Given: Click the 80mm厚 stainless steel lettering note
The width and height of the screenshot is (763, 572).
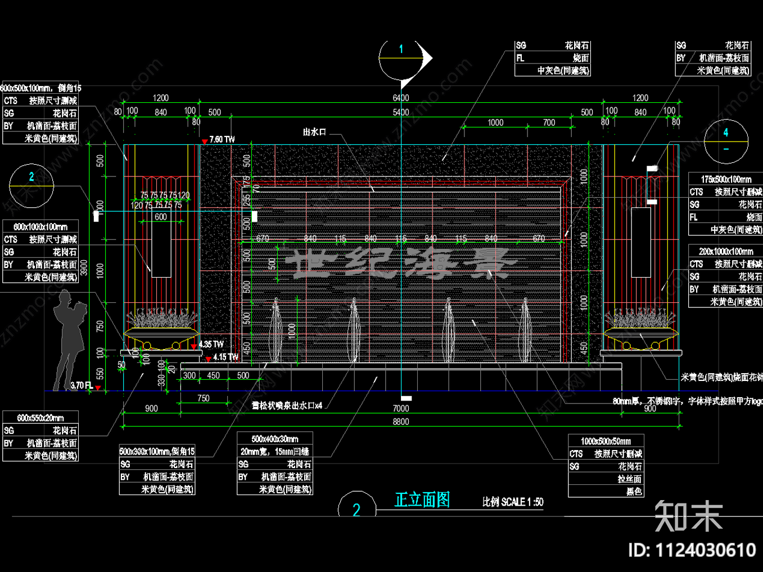Looking at the screenshot, I should tap(688, 401).
